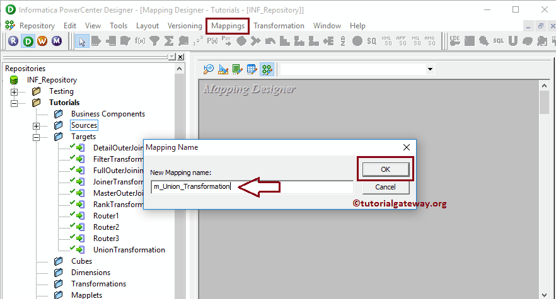The width and height of the screenshot is (556, 299).
Task: Select the AMG SQ toolbar icon
Action: click(430, 41)
